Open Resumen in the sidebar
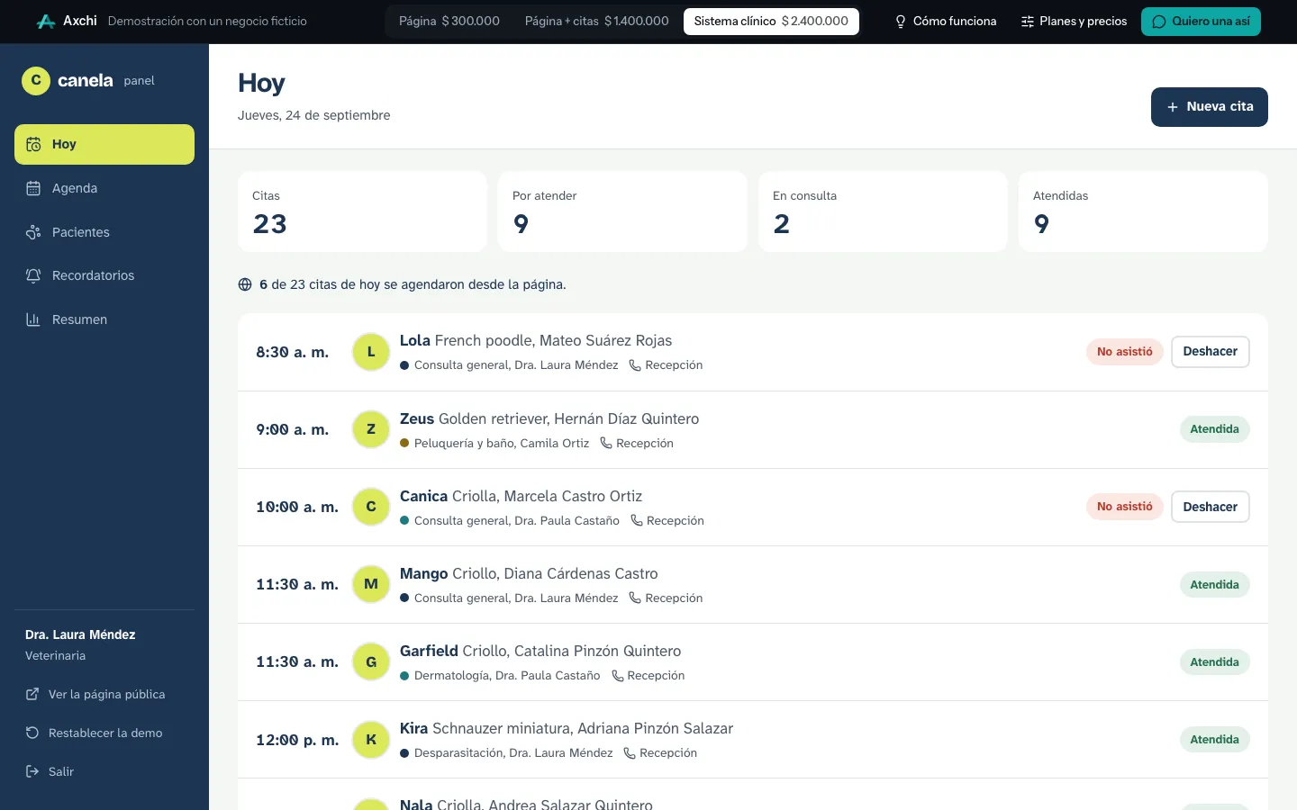Image resolution: width=1297 pixels, height=810 pixels. click(x=104, y=319)
